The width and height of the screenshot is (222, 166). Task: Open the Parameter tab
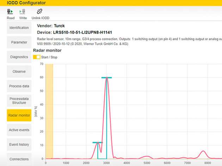(x=19, y=42)
